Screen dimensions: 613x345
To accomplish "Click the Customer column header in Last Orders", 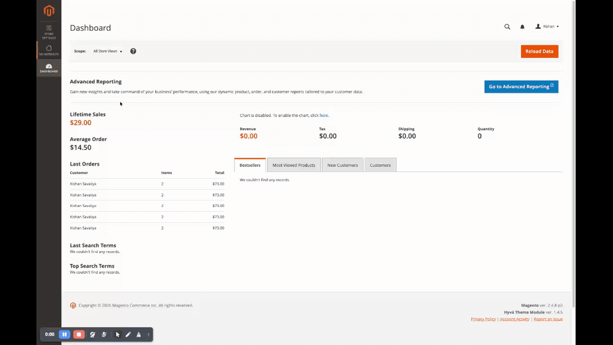I will pos(79,172).
